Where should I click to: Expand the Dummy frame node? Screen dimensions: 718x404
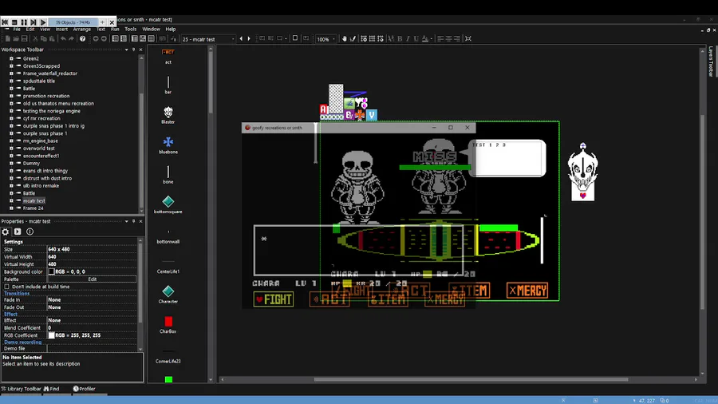point(11,163)
